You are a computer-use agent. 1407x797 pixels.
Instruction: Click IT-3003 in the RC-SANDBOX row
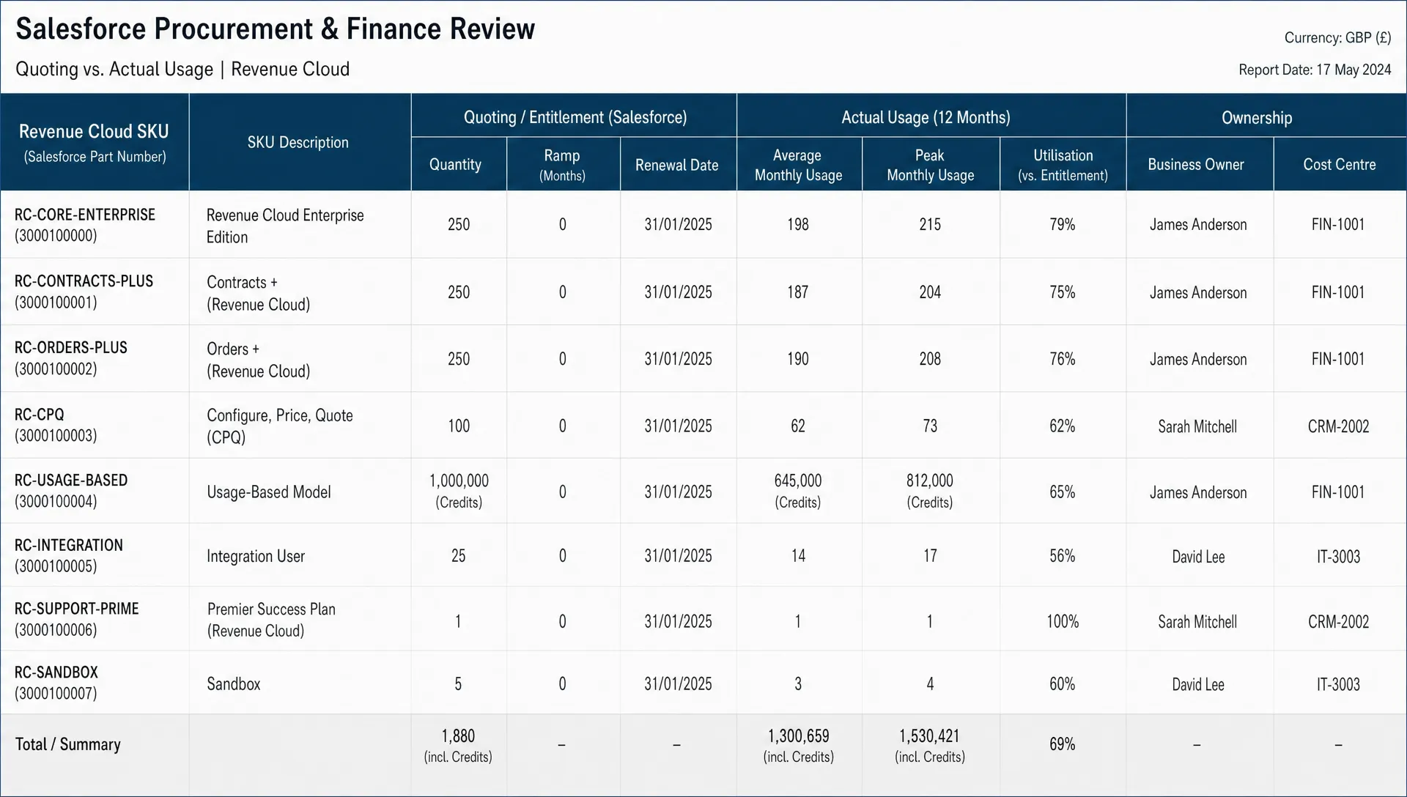coord(1339,684)
